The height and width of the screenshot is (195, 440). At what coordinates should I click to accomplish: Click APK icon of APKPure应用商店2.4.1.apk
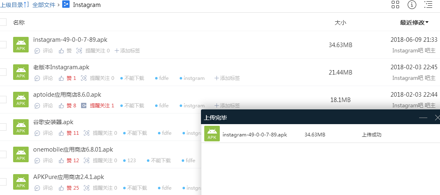click(21, 182)
